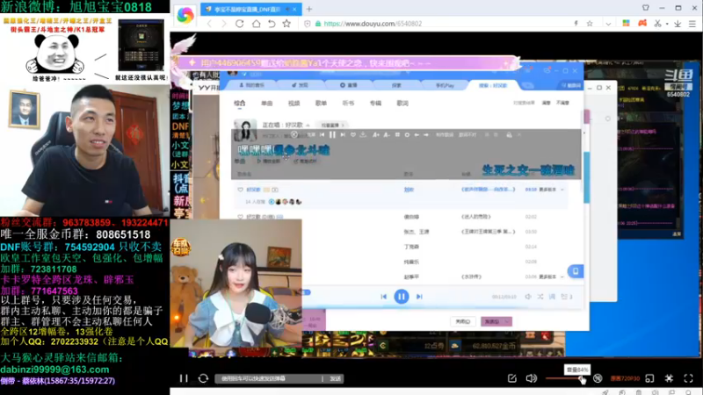Skip to previous song on lyrics toolbar
This screenshot has width=703, height=395.
point(322,134)
